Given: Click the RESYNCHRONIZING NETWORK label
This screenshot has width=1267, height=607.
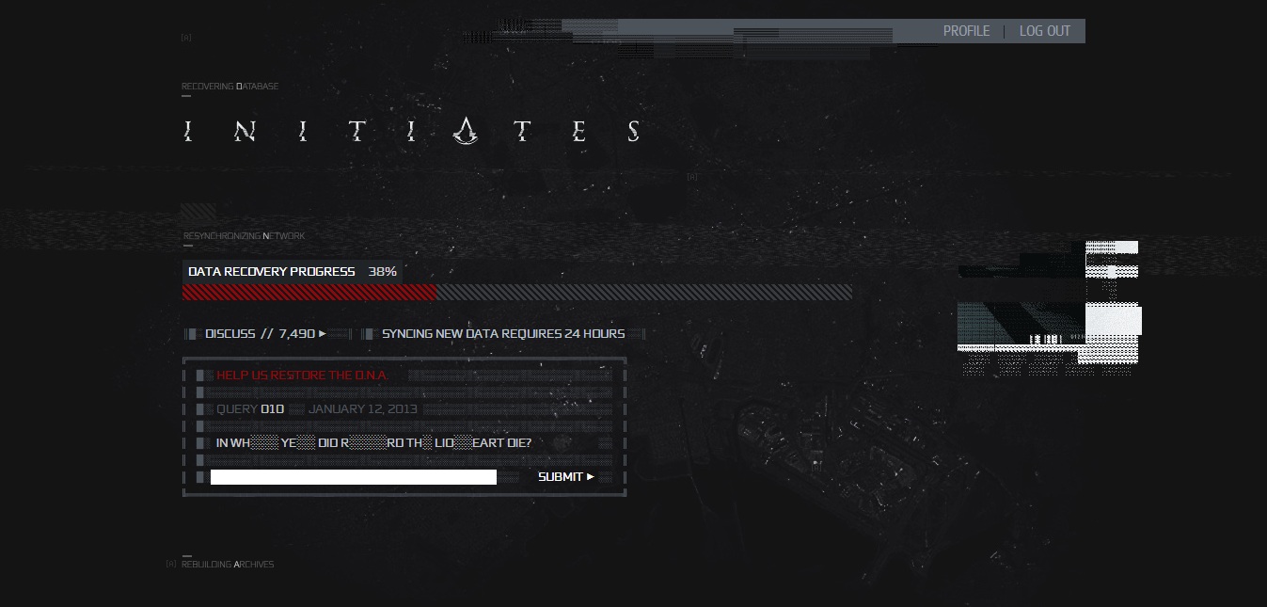Looking at the screenshot, I should (x=244, y=236).
